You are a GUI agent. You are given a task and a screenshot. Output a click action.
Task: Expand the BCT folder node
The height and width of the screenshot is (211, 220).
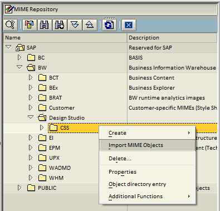click(x=31, y=77)
